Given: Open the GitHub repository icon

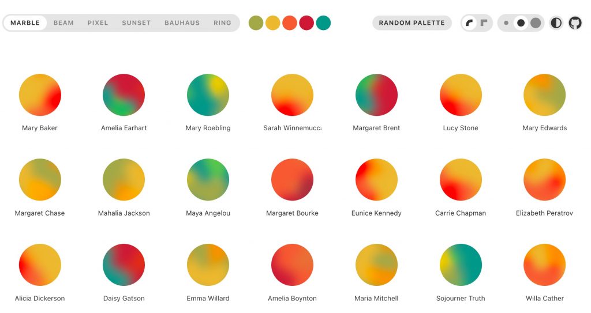Looking at the screenshot, I should pyautogui.click(x=575, y=23).
